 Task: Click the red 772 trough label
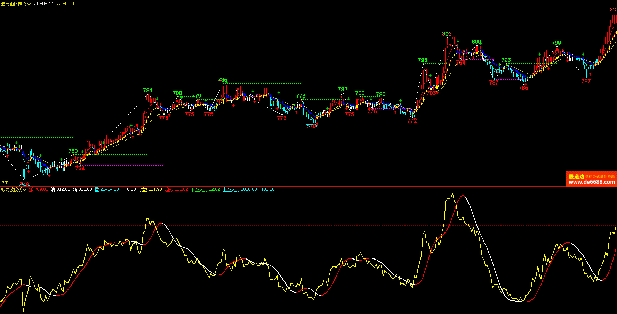412,121
